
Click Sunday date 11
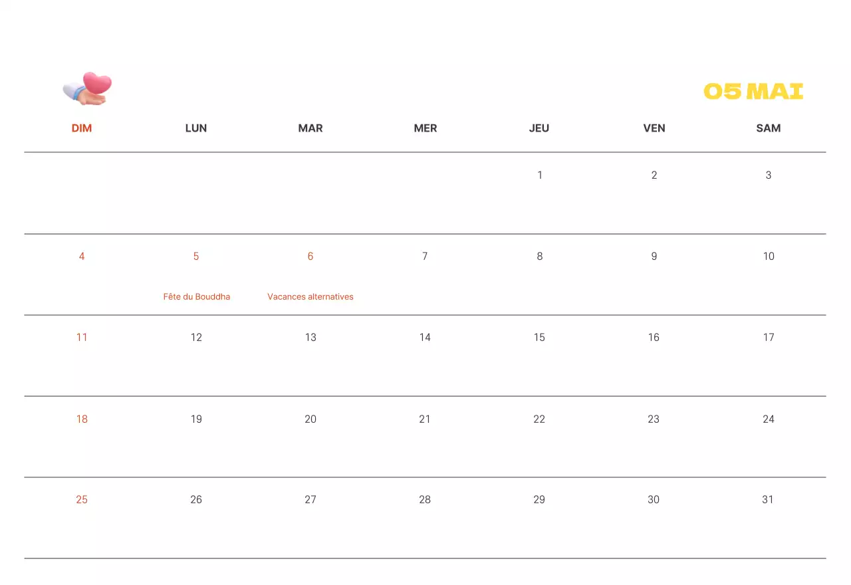coord(82,338)
